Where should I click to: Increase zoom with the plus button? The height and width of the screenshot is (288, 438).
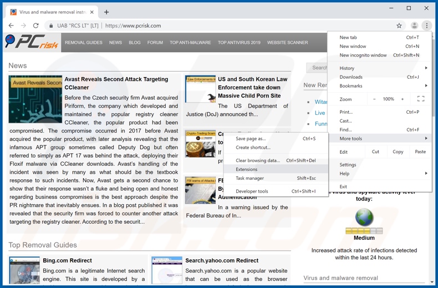(403, 99)
